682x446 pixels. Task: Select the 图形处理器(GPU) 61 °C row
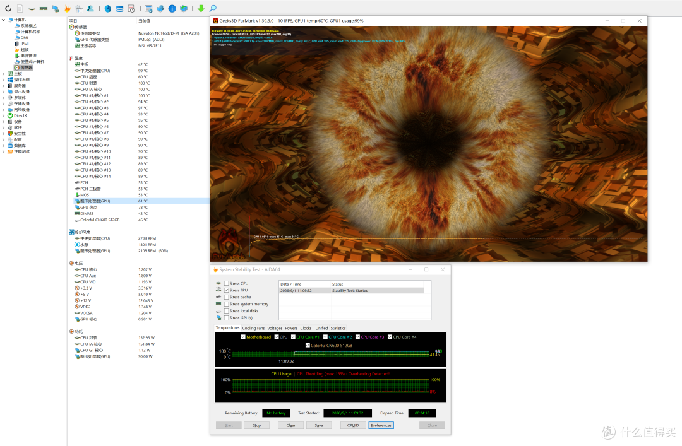(140, 201)
